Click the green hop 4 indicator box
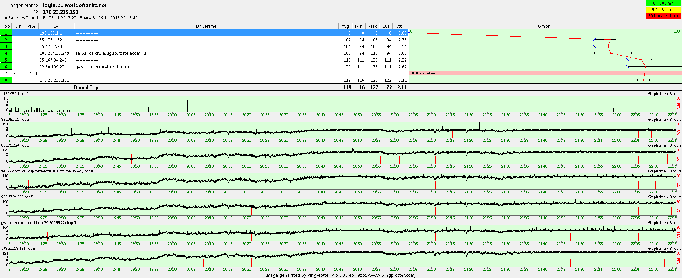Viewport: 682px width, 278px height. click(6, 53)
